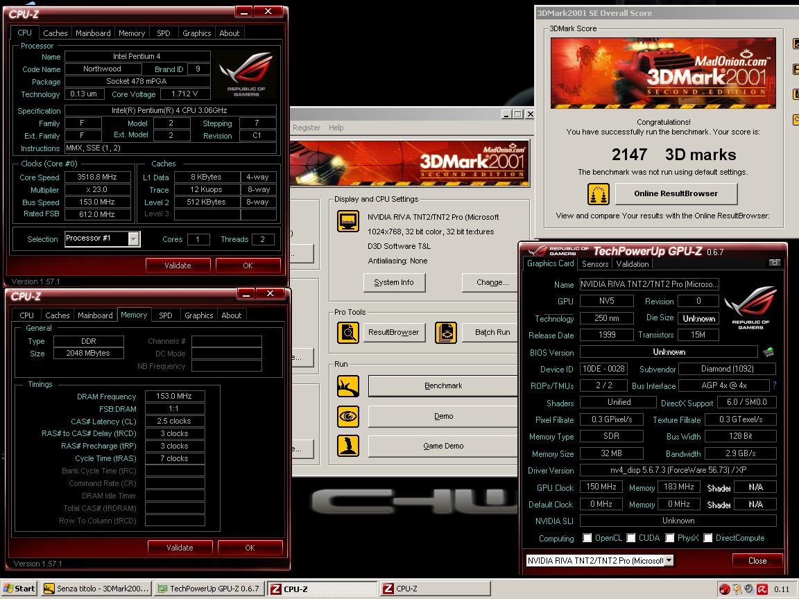Click the Batch Run document icon
Viewport: 799px width, 599px height.
446,333
